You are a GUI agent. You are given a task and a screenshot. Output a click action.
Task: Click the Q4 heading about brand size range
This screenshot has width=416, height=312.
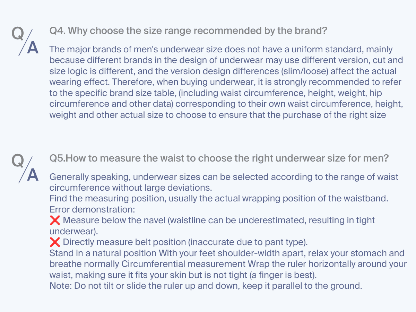(188, 31)
